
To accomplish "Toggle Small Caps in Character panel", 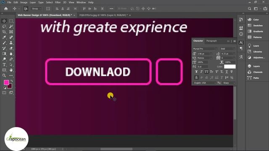I will pyautogui.click(x=211, y=72).
